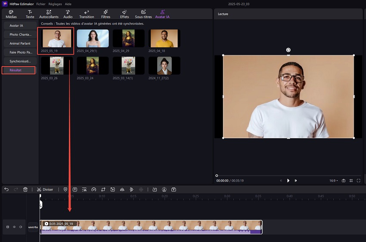Play the preview video

(288, 181)
